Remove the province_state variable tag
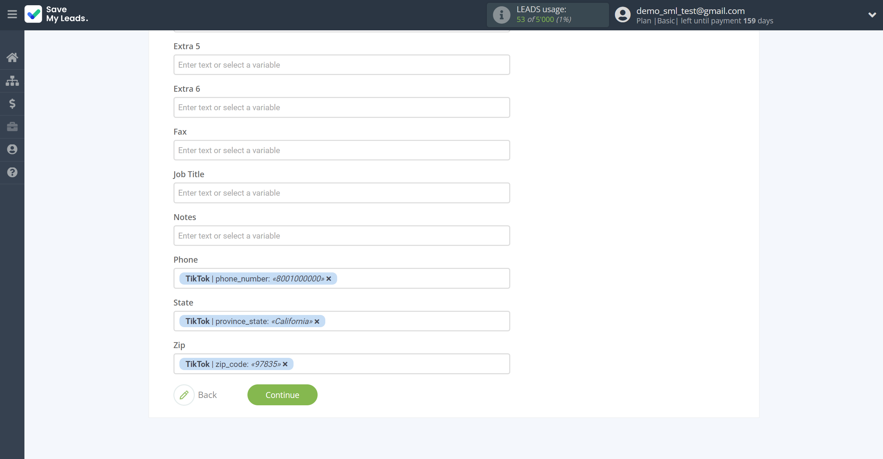This screenshot has width=883, height=459. pyautogui.click(x=317, y=322)
